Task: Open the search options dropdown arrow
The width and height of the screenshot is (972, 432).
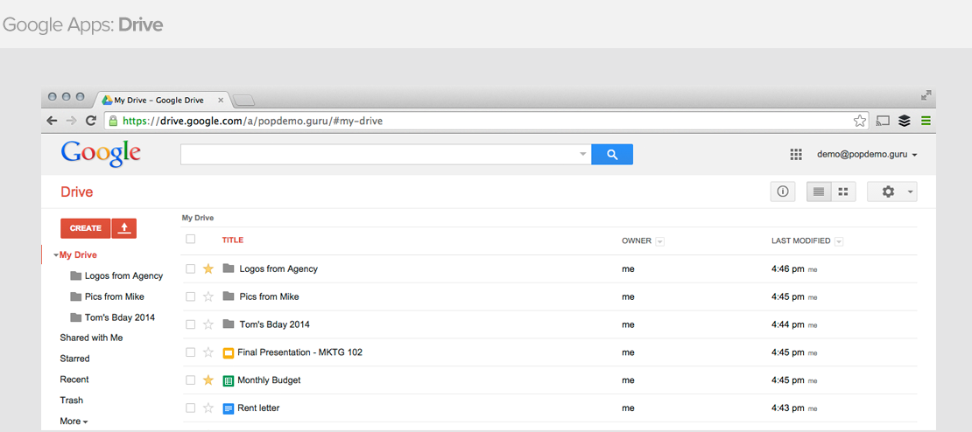Action: pyautogui.click(x=582, y=154)
